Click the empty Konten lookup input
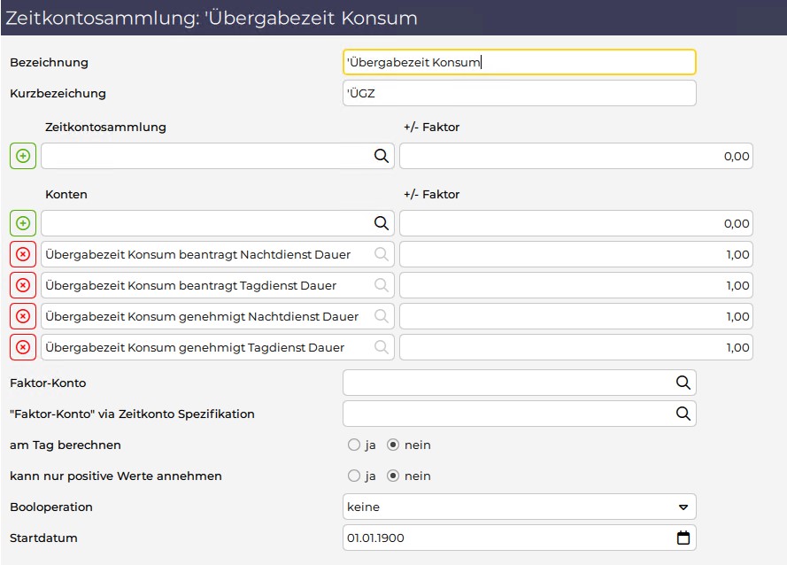 pyautogui.click(x=218, y=223)
